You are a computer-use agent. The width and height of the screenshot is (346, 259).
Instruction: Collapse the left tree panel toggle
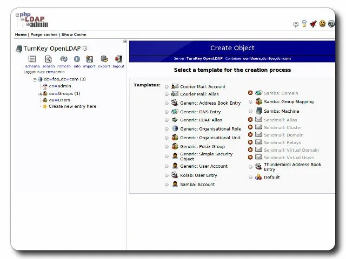pyautogui.click(x=125, y=41)
